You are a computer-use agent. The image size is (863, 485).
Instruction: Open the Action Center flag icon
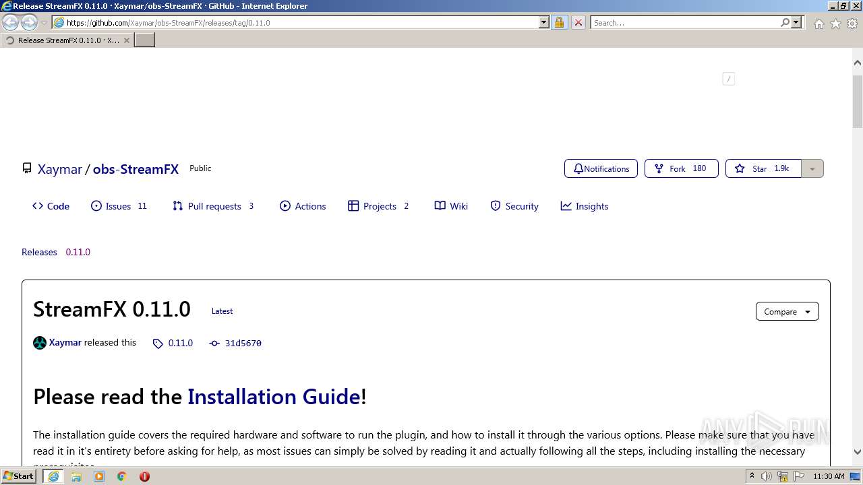pyautogui.click(x=799, y=476)
